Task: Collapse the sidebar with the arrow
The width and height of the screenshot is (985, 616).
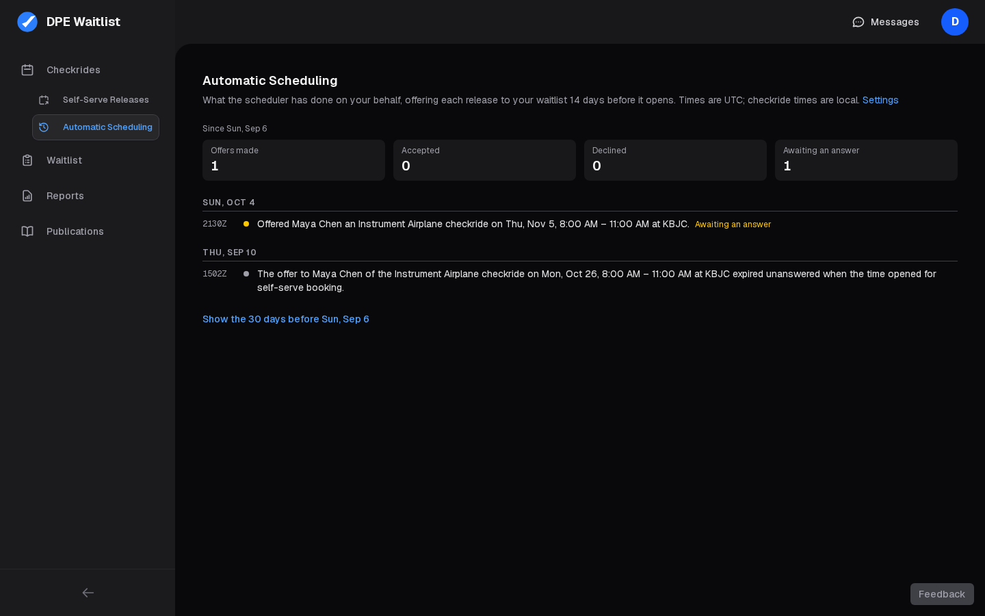Action: click(88, 593)
